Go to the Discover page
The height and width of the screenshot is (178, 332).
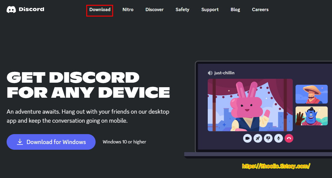(x=154, y=10)
